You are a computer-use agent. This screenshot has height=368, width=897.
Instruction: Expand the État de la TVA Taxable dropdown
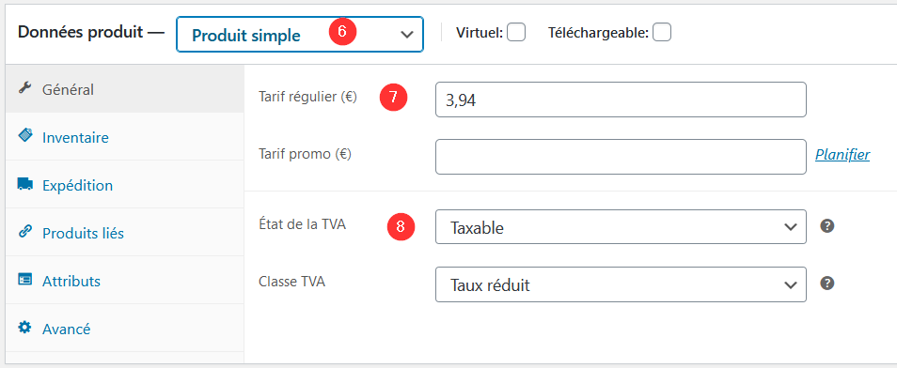[621, 227]
